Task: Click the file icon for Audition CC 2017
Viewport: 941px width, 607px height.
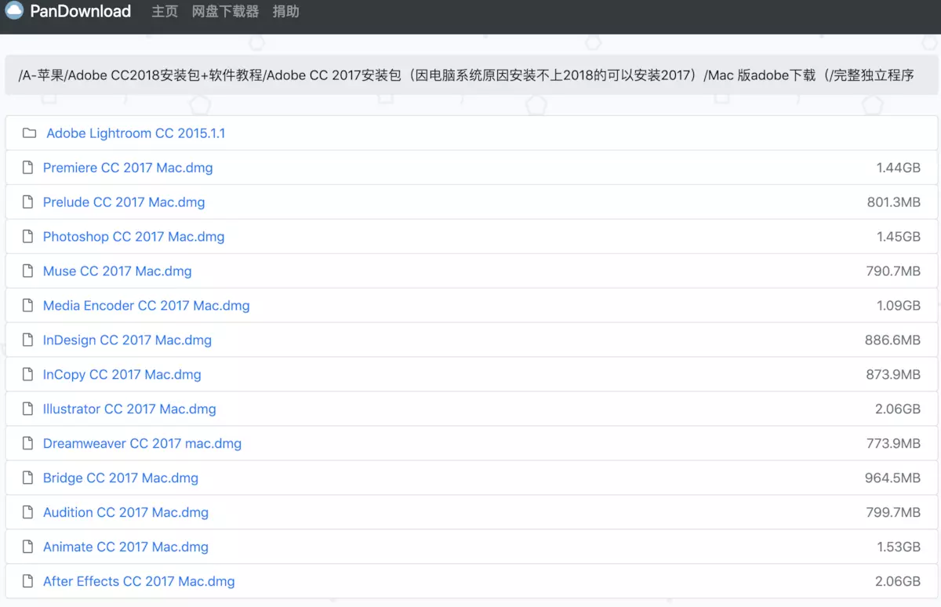Action: 28,513
